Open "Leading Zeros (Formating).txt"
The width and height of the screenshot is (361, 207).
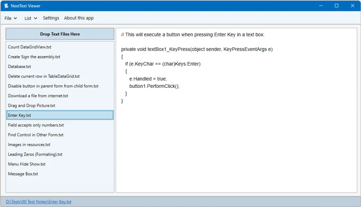[35, 154]
